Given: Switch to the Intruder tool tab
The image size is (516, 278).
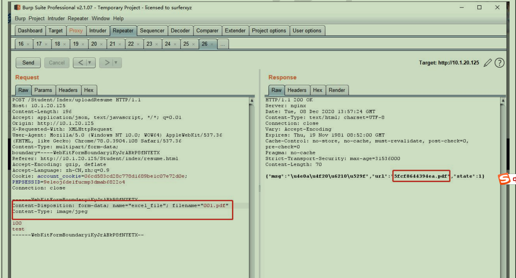Looking at the screenshot, I should [98, 31].
